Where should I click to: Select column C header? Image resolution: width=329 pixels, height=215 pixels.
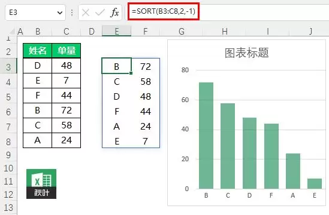click(67, 32)
